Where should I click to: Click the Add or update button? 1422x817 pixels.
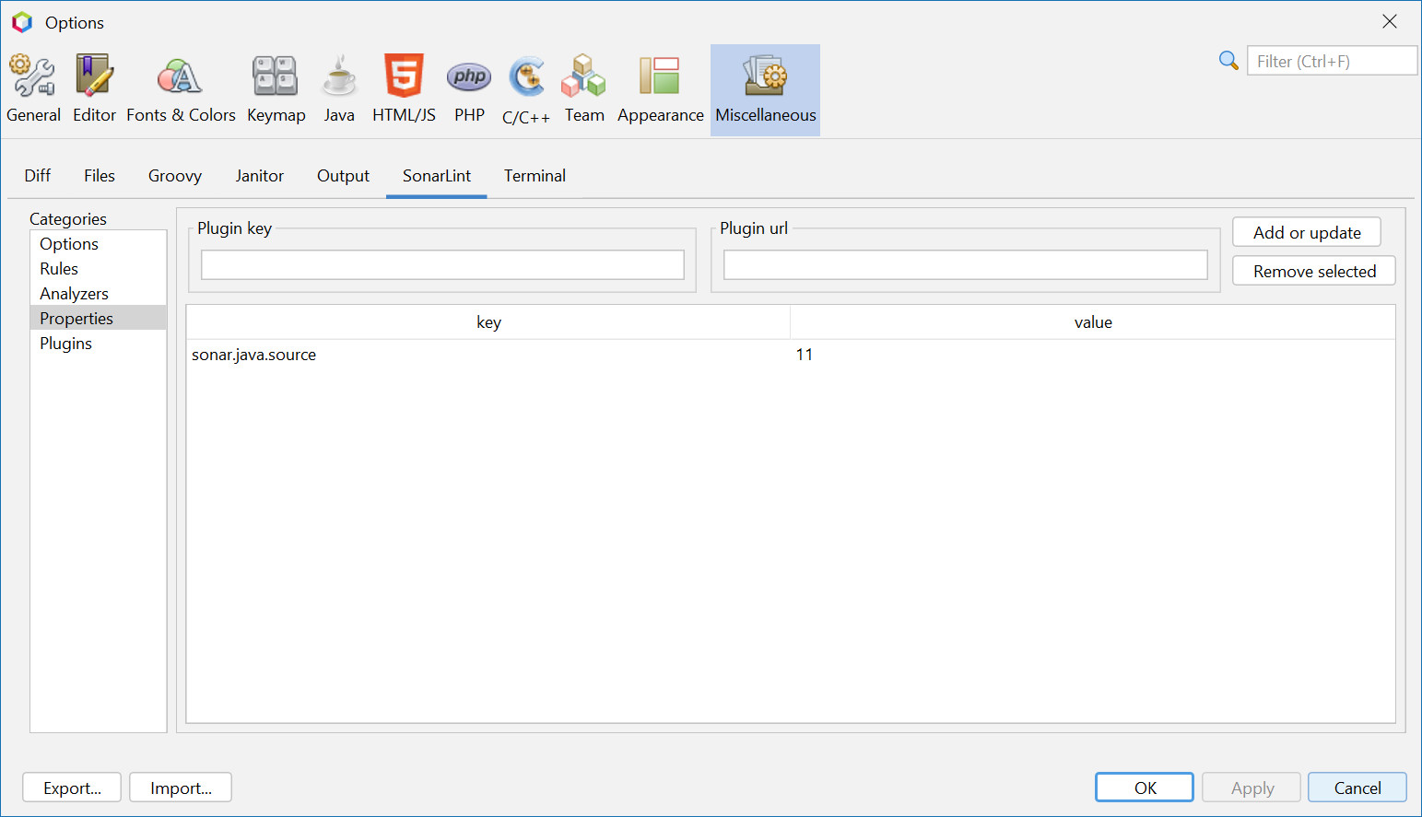1306,233
